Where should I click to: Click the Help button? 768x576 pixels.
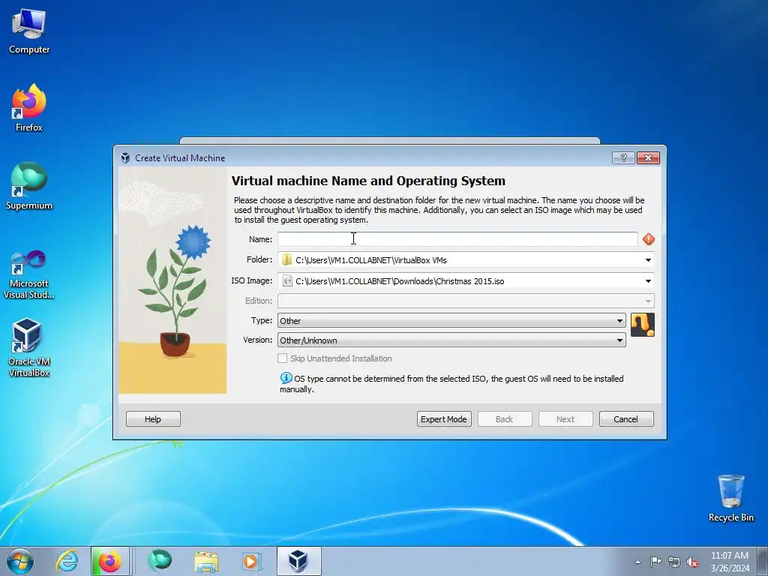click(153, 419)
